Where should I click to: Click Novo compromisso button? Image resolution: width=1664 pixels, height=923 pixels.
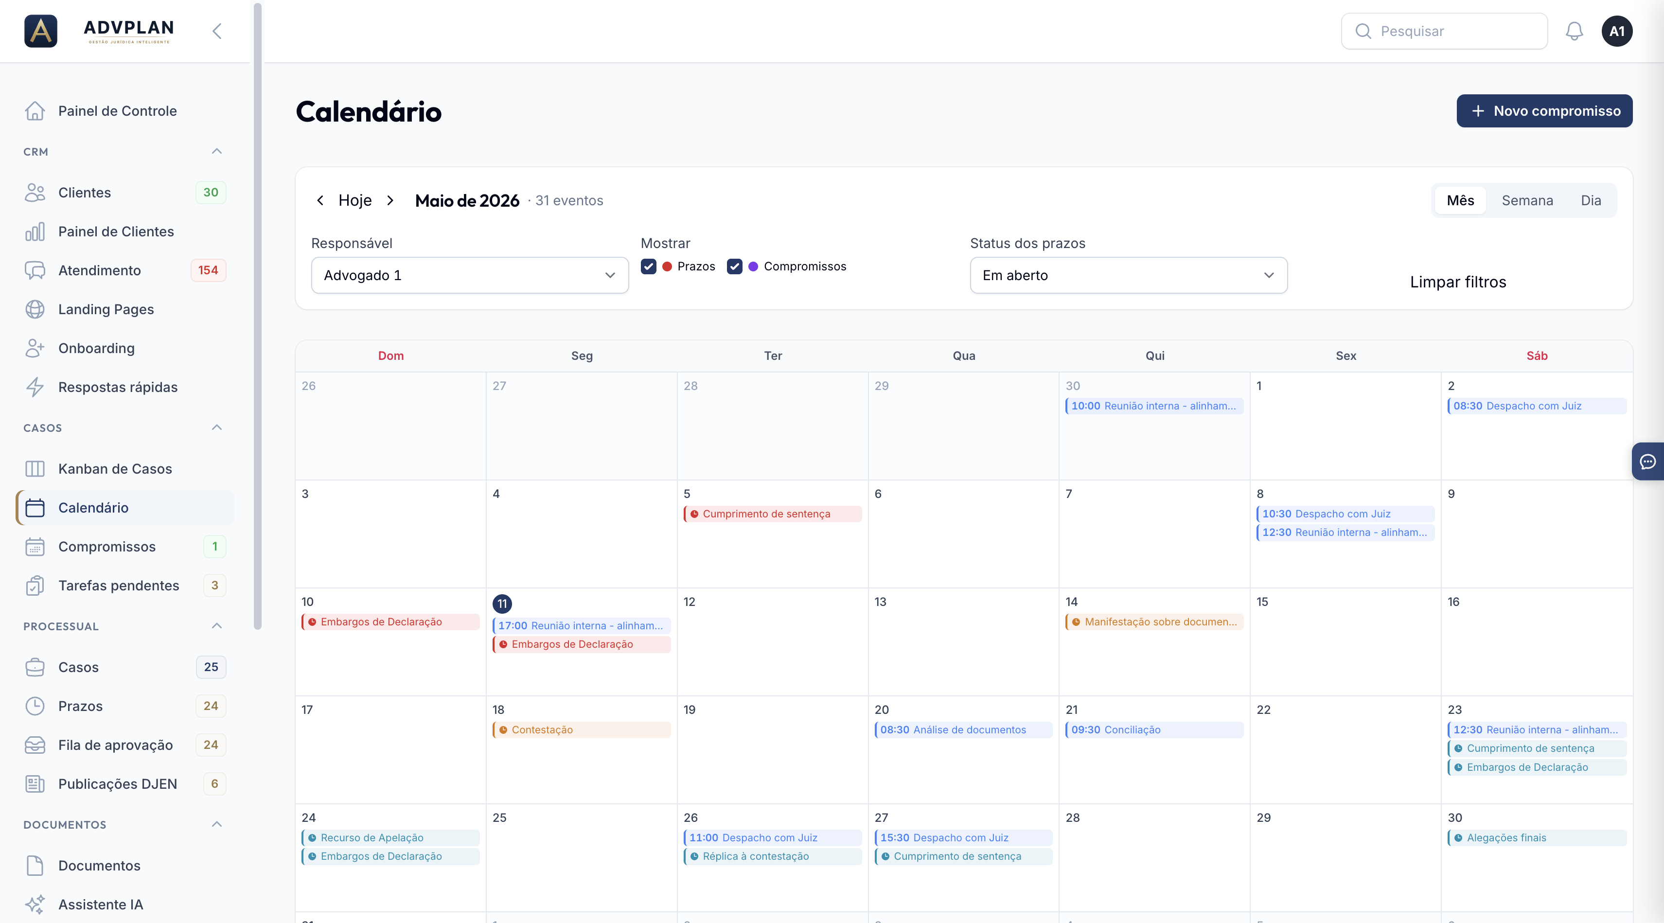pyautogui.click(x=1544, y=111)
